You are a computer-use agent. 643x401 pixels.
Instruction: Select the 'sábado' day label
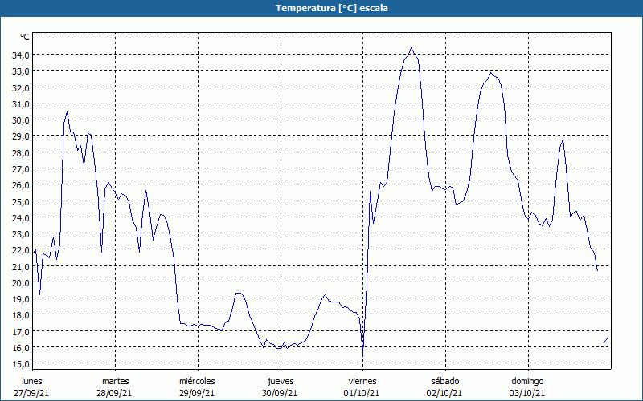click(445, 381)
